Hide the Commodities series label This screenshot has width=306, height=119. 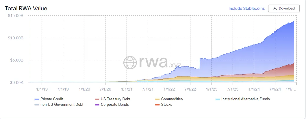[172, 99]
